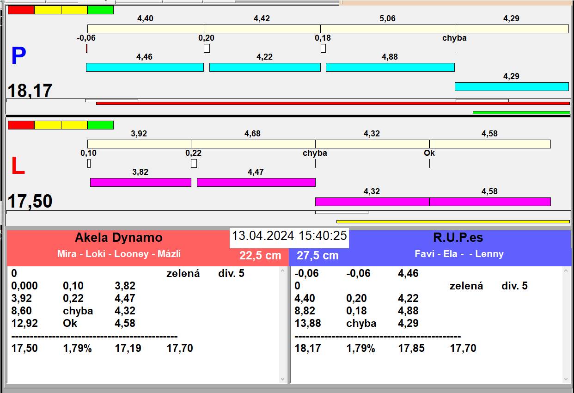This screenshot has height=393, width=574.
Task: Select the Akela Dynamo team header
Action: tap(119, 238)
